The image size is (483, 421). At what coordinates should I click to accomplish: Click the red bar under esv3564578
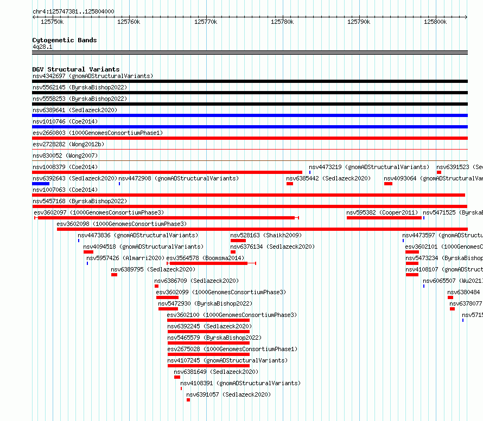click(211, 263)
